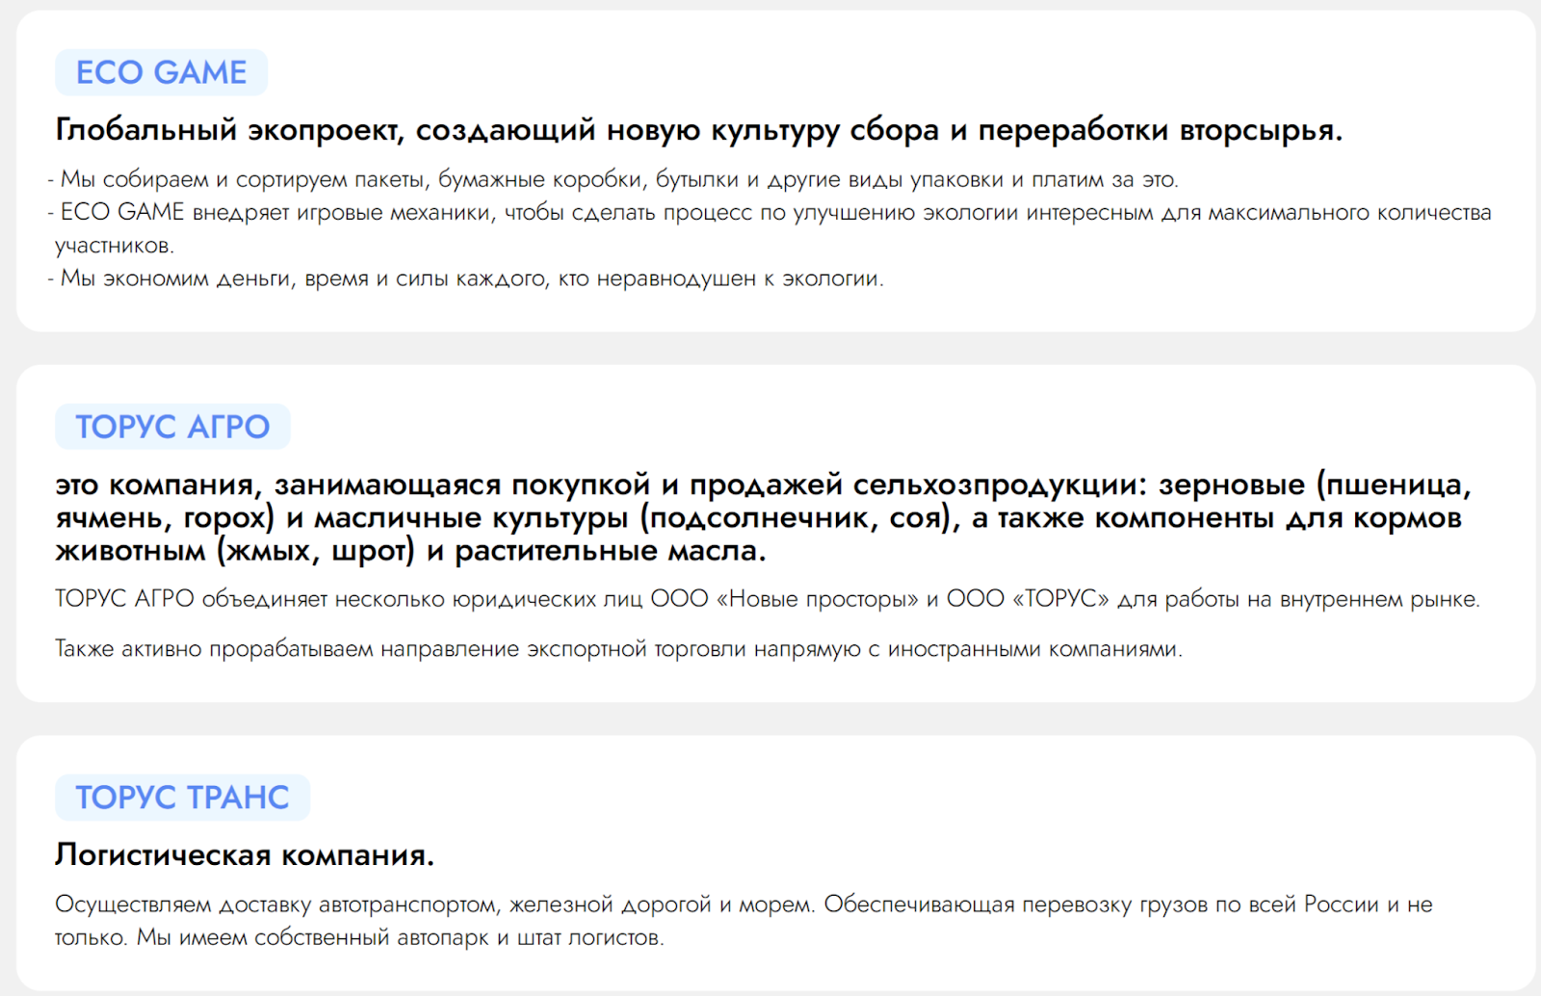
Task: Click the heading 'Логистическая компания.'
Action: pyautogui.click(x=245, y=854)
